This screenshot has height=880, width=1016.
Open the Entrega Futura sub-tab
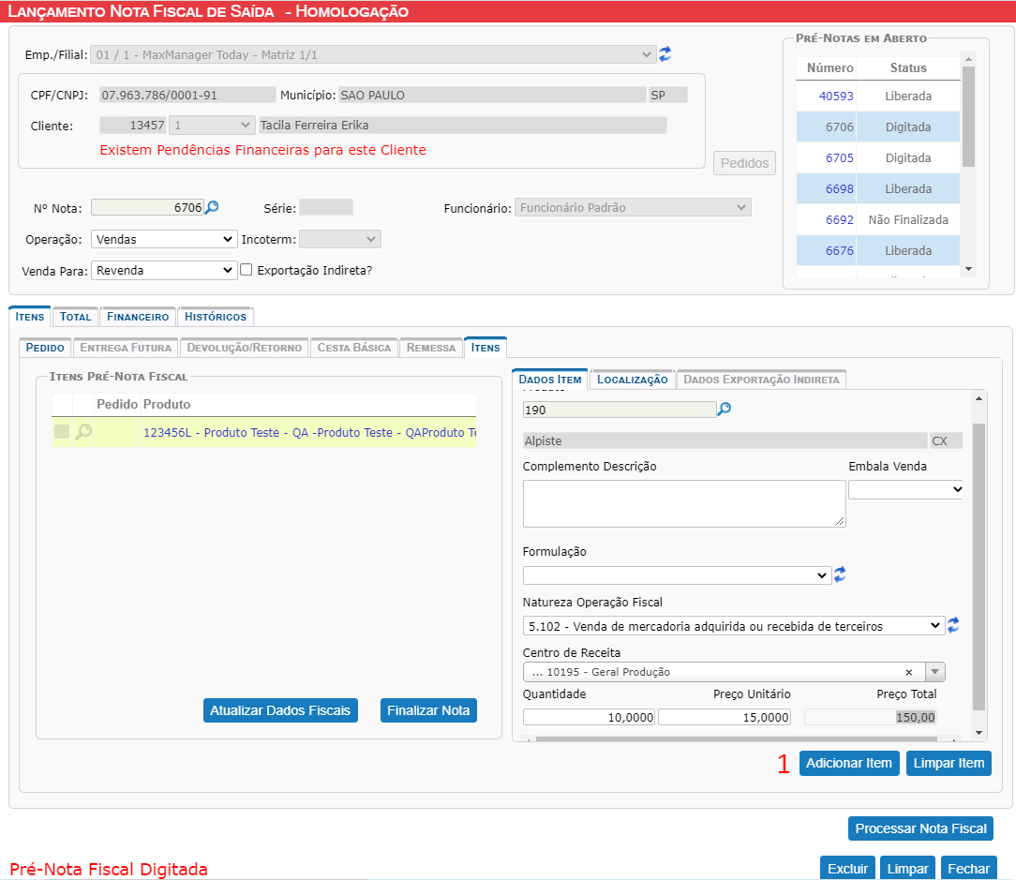pyautogui.click(x=126, y=348)
